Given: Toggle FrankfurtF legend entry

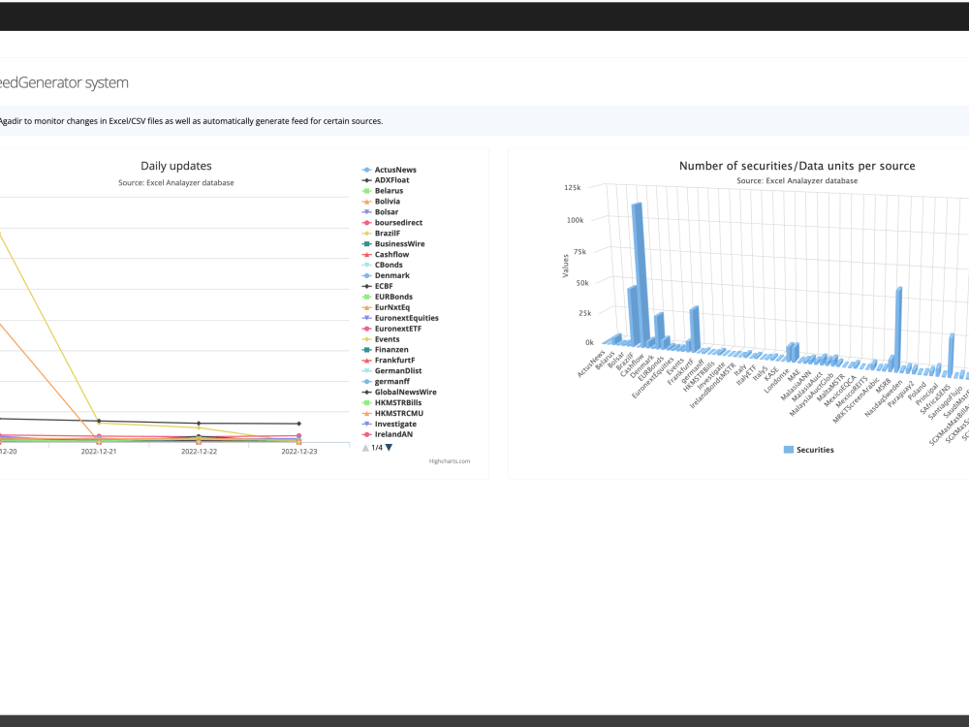Looking at the screenshot, I should [x=389, y=360].
